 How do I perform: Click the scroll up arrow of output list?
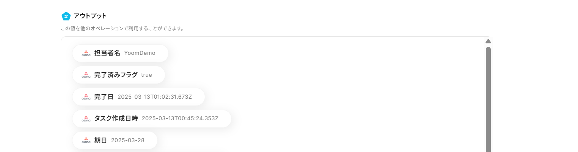[x=488, y=41]
